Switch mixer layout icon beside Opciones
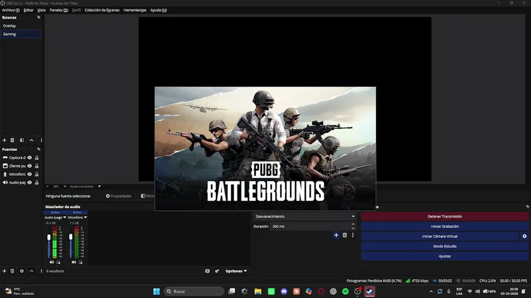 (207, 271)
